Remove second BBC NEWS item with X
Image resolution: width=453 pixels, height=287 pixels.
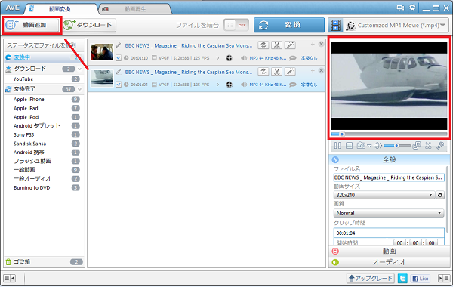[x=321, y=71]
